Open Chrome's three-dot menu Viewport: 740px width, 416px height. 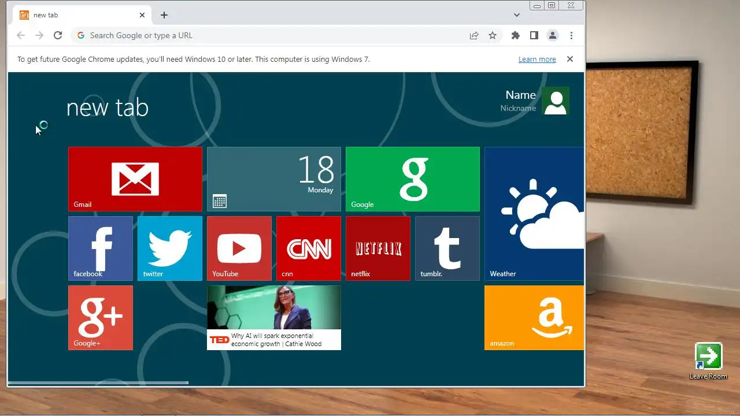(x=571, y=35)
